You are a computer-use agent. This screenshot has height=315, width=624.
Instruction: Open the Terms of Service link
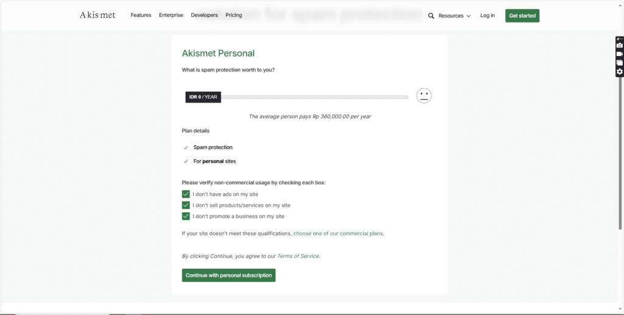(298, 256)
